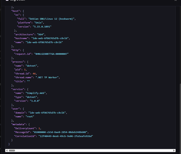Click the "process" key
The width and height of the screenshot is (181, 154).
click(18, 62)
